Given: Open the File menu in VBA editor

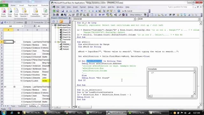Looking at the screenshot, I should click(58, 7).
